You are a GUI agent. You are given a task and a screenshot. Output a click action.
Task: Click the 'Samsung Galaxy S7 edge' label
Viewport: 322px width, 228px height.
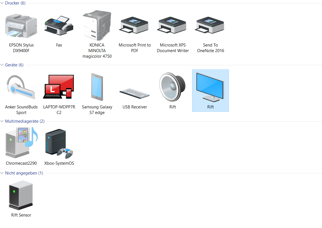pos(97,110)
